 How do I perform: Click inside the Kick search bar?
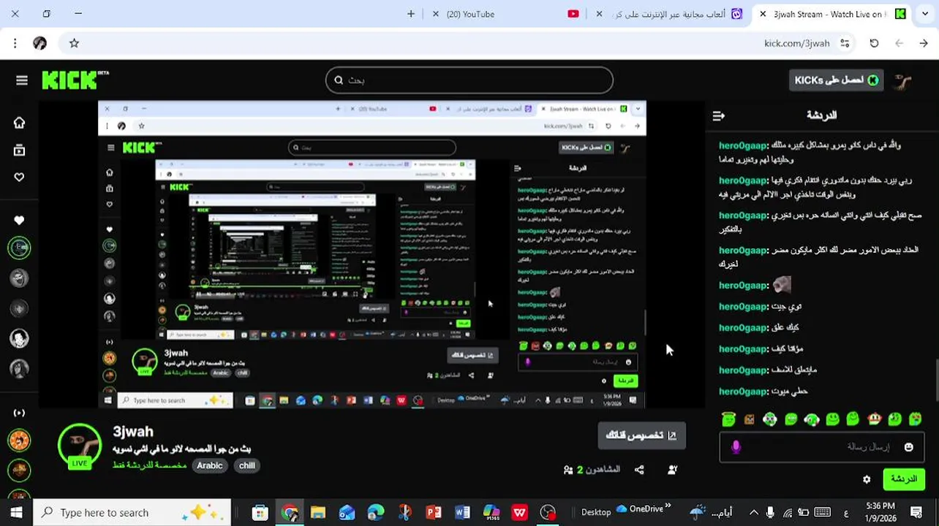click(469, 80)
